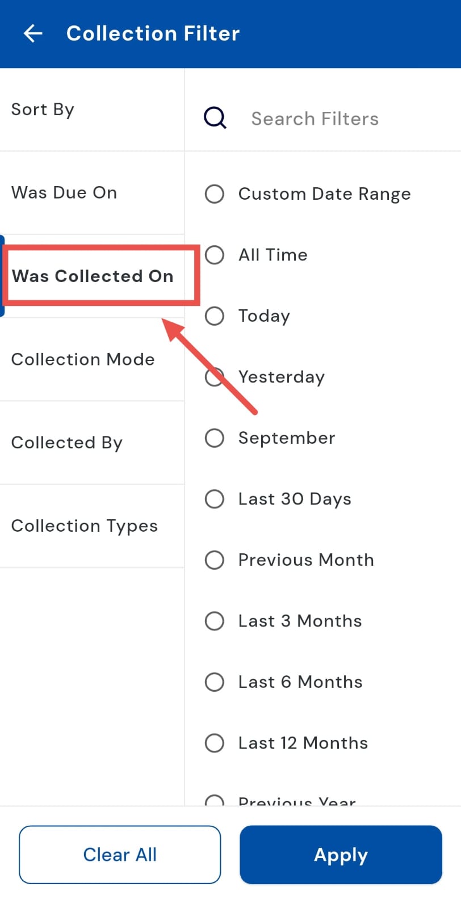461x908 pixels.
Task: Select the Today radio button
Action: [x=215, y=316]
